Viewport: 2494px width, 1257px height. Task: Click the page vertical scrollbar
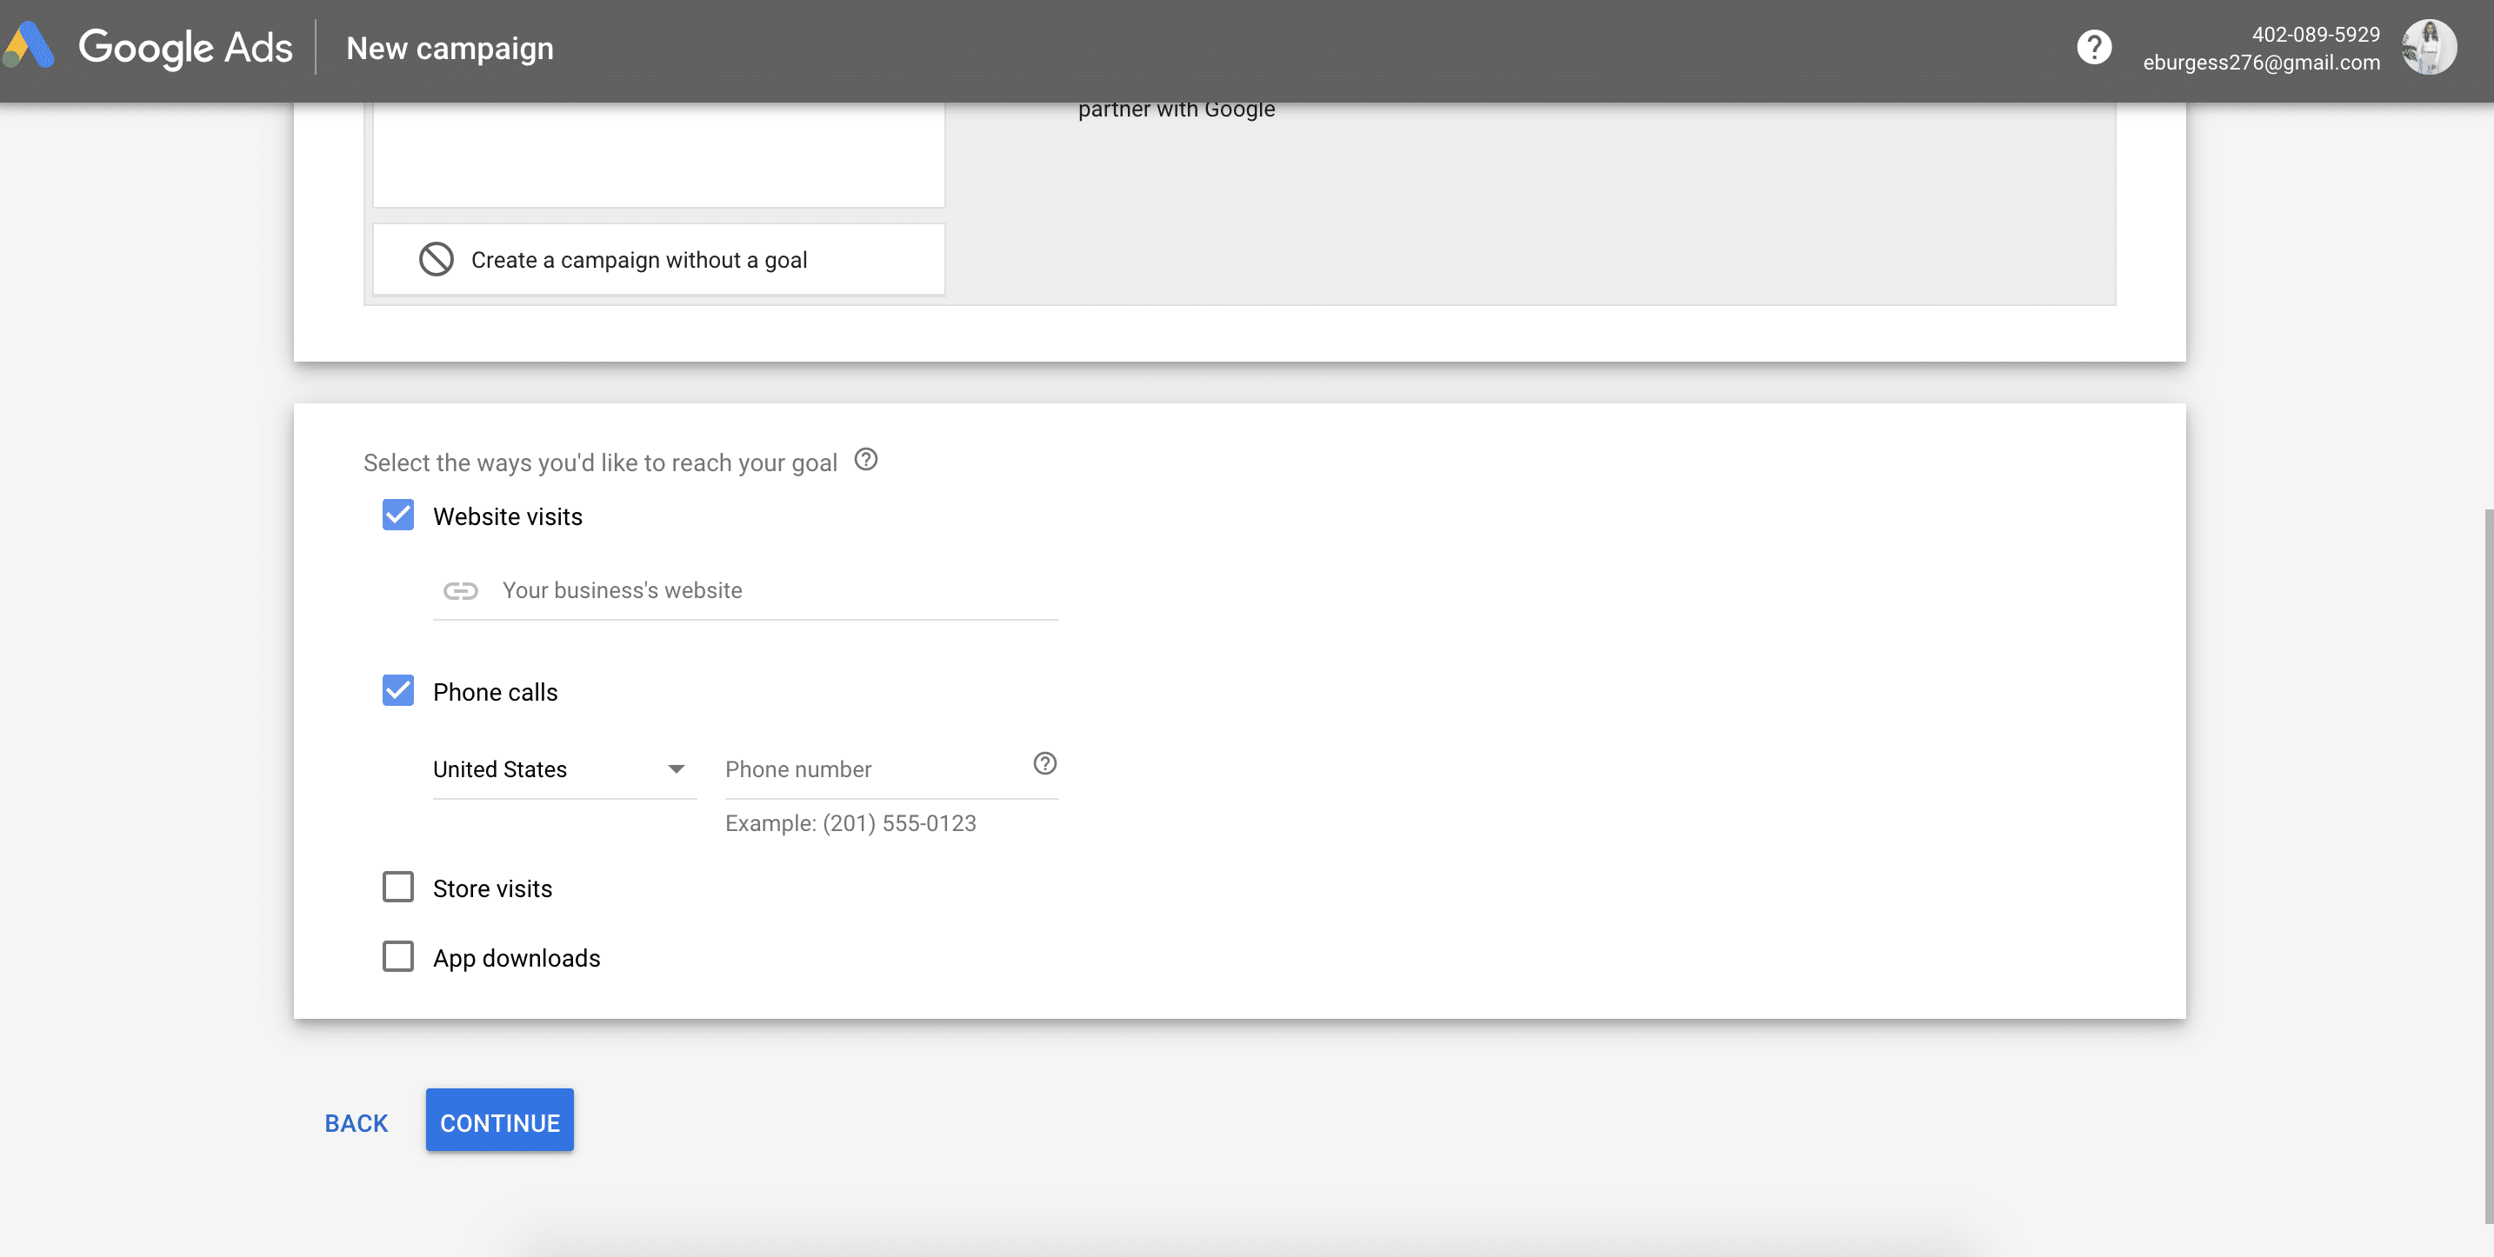click(x=2488, y=866)
